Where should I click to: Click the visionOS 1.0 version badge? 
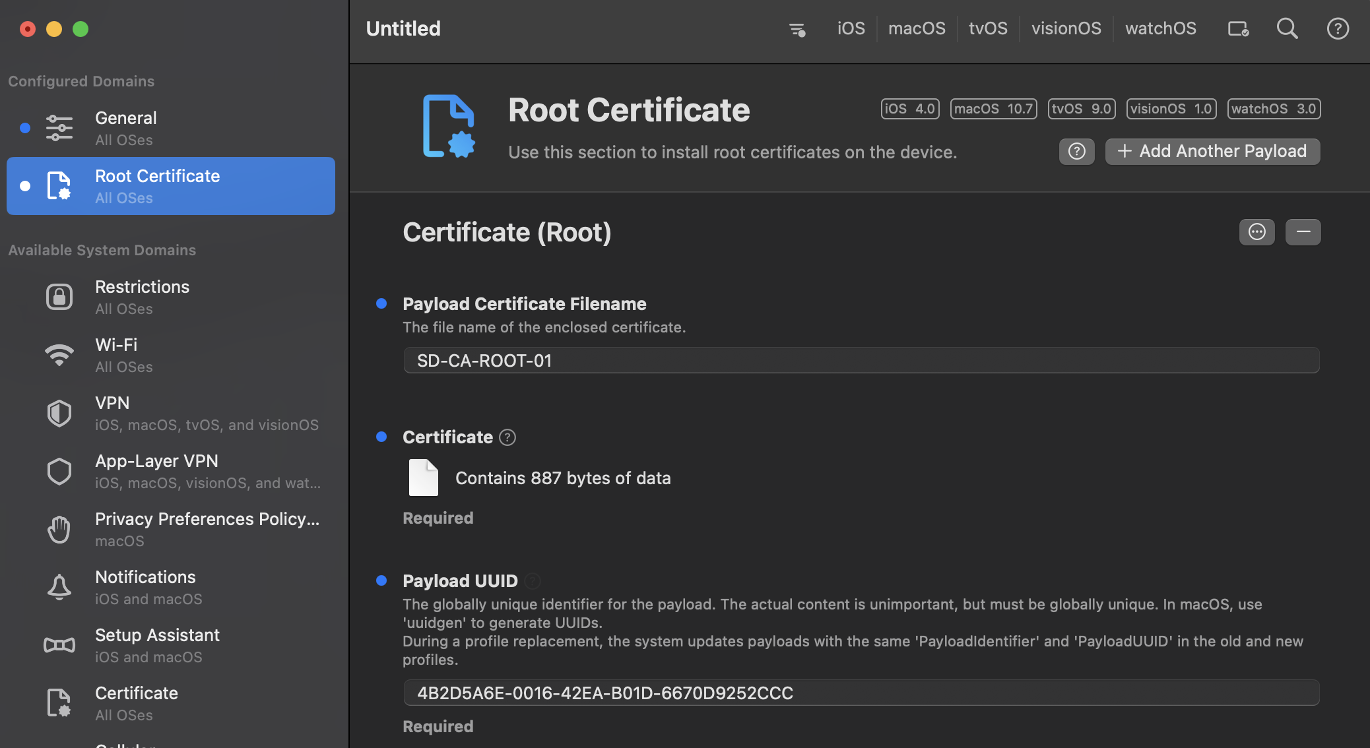pos(1171,109)
